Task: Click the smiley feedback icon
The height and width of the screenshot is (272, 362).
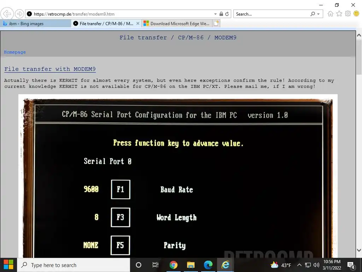Action: click(356, 14)
